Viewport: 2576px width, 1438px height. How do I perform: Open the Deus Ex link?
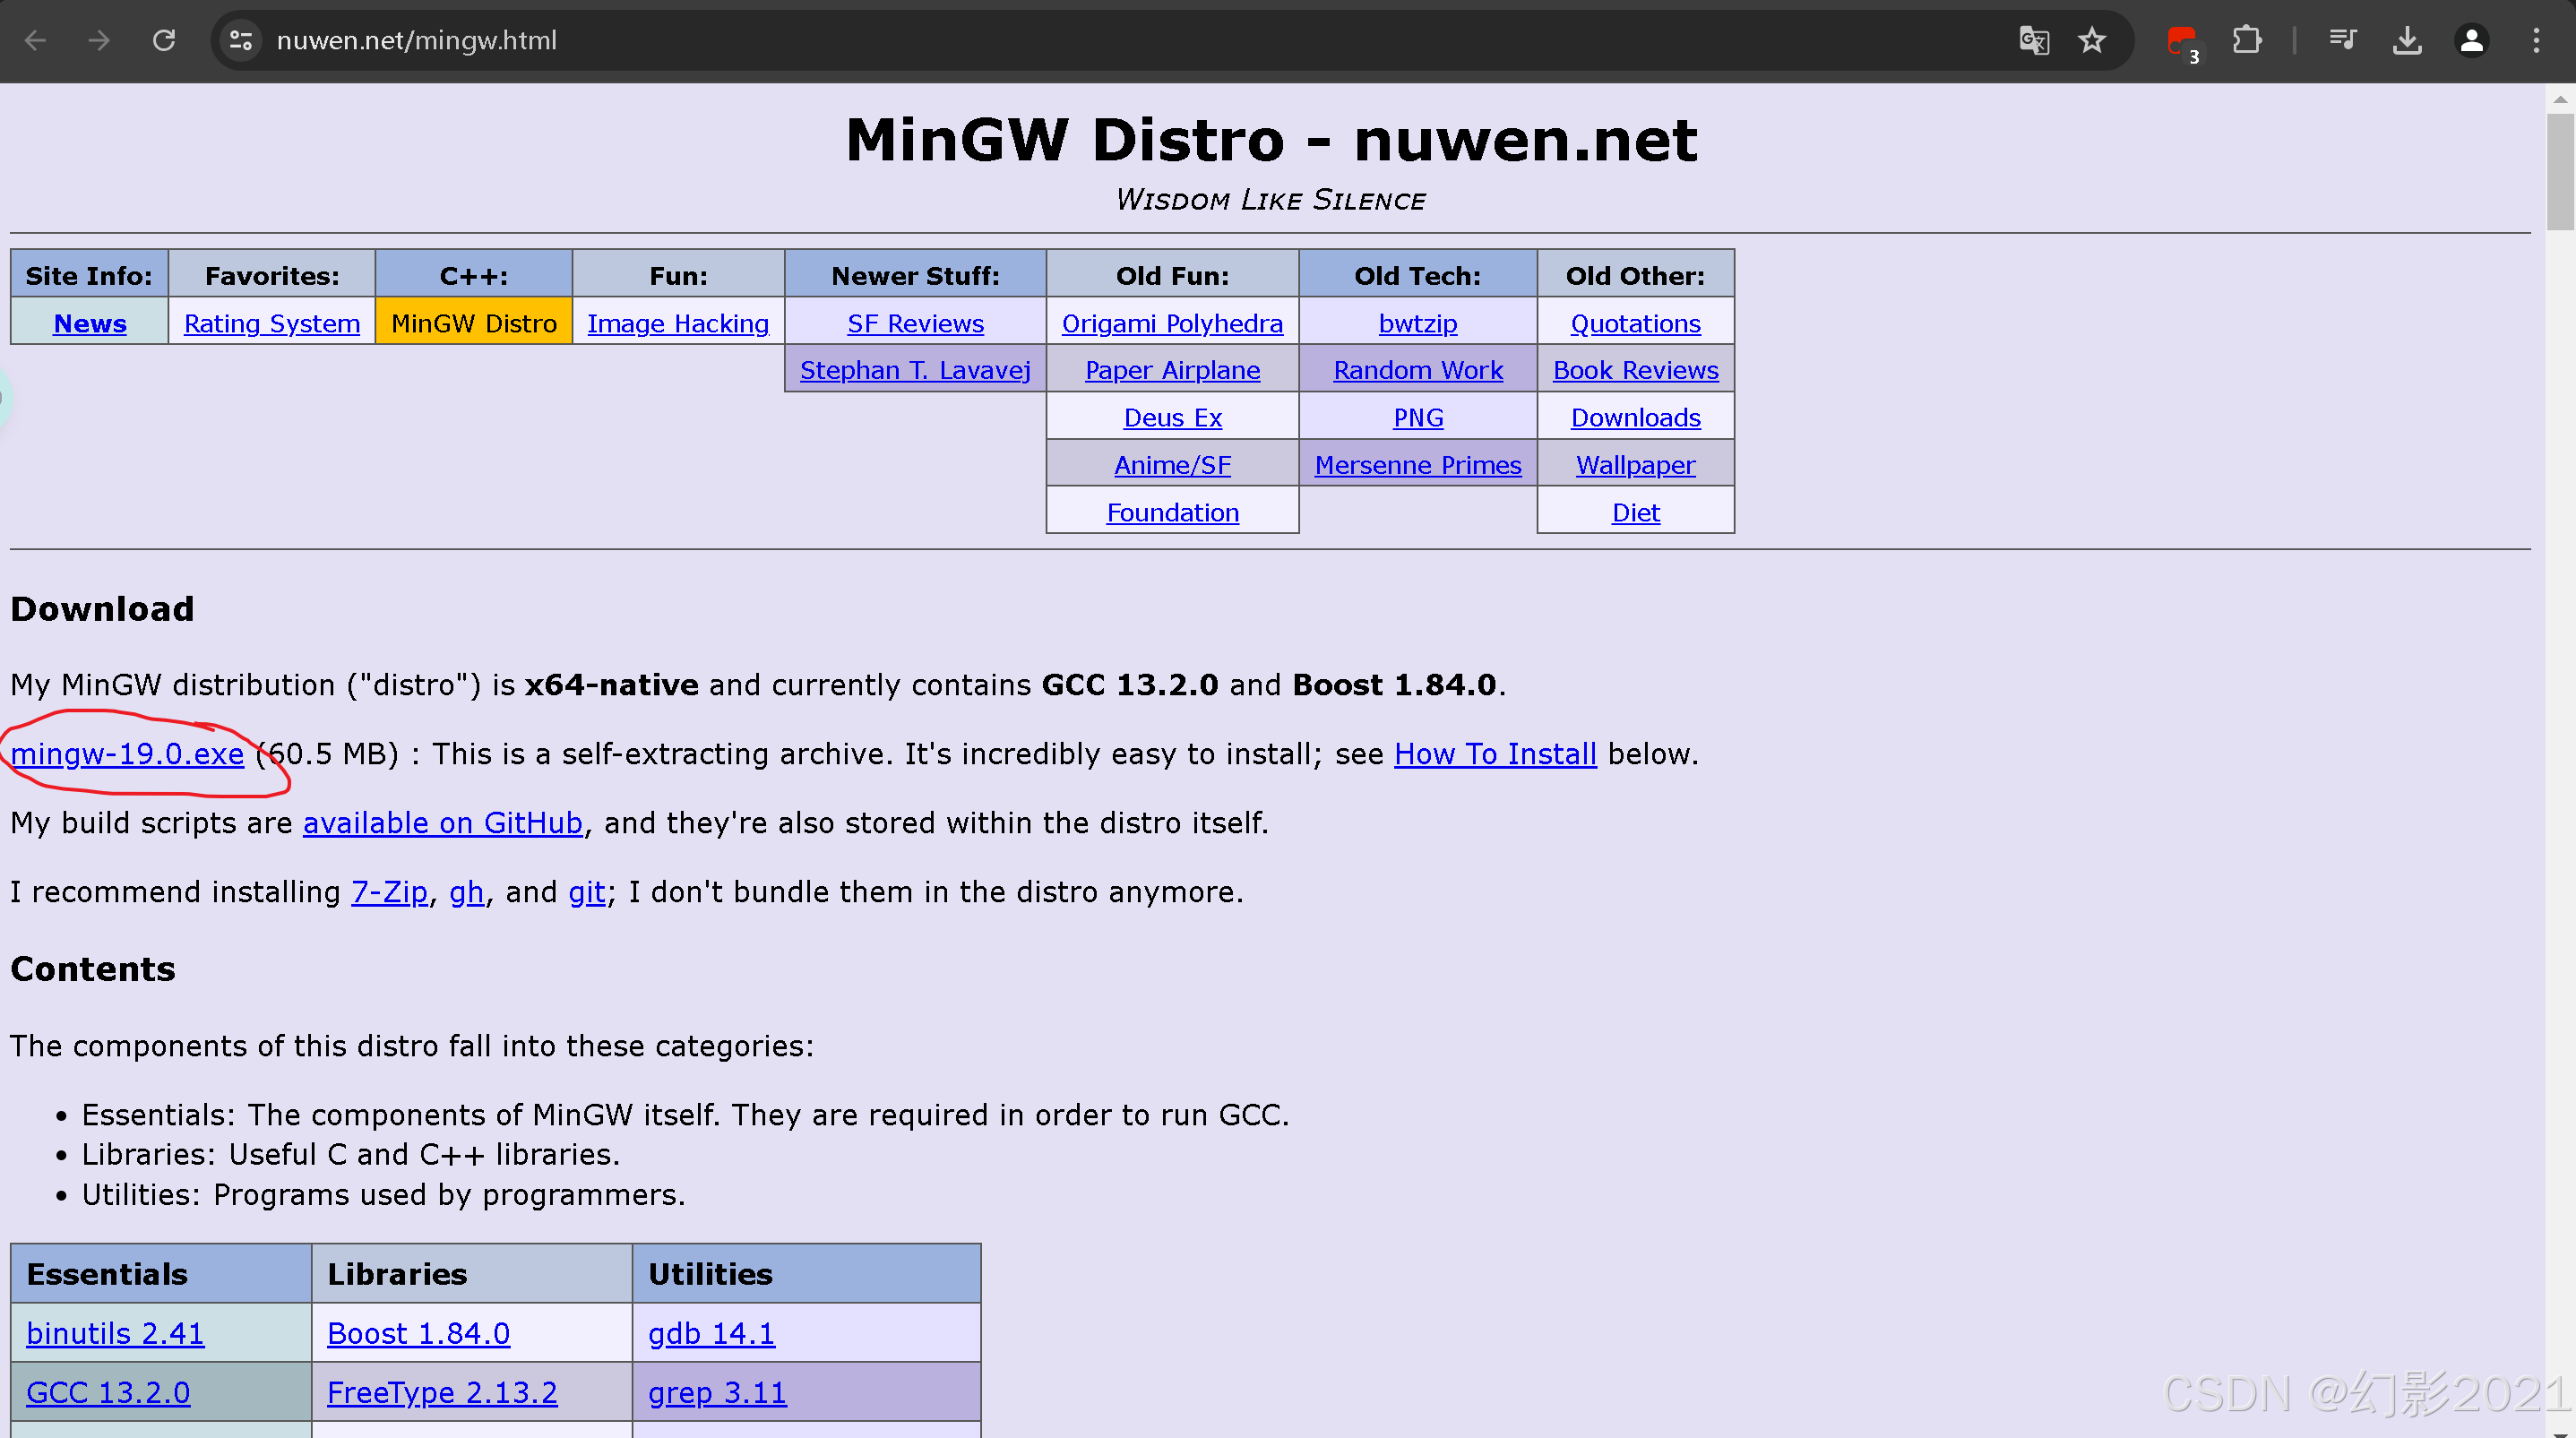(1172, 417)
